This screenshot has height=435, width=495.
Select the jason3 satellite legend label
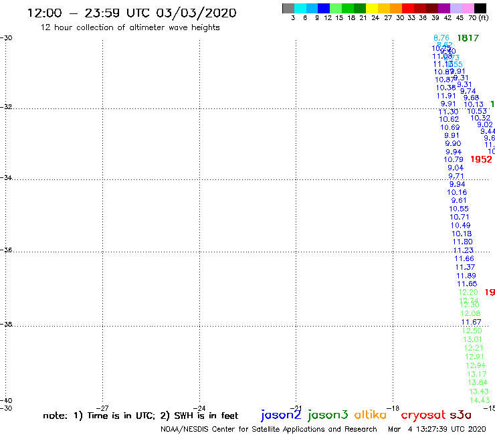(328, 415)
